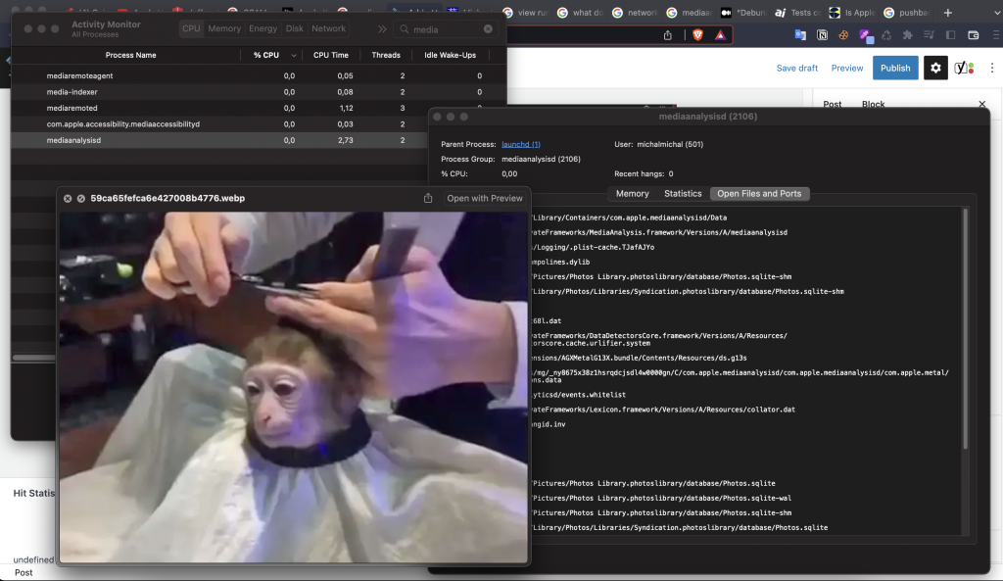Screen dimensions: 1003x581
Task: Click Open with Preview button
Action: coord(484,198)
